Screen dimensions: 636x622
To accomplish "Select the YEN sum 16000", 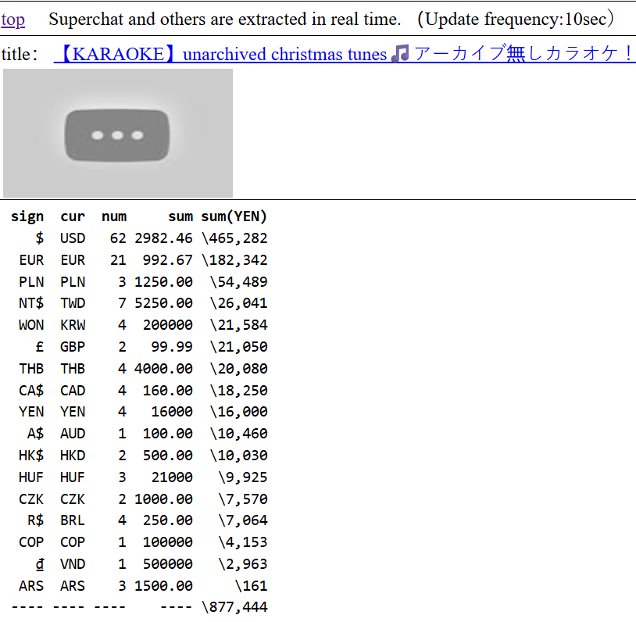I will click(172, 412).
